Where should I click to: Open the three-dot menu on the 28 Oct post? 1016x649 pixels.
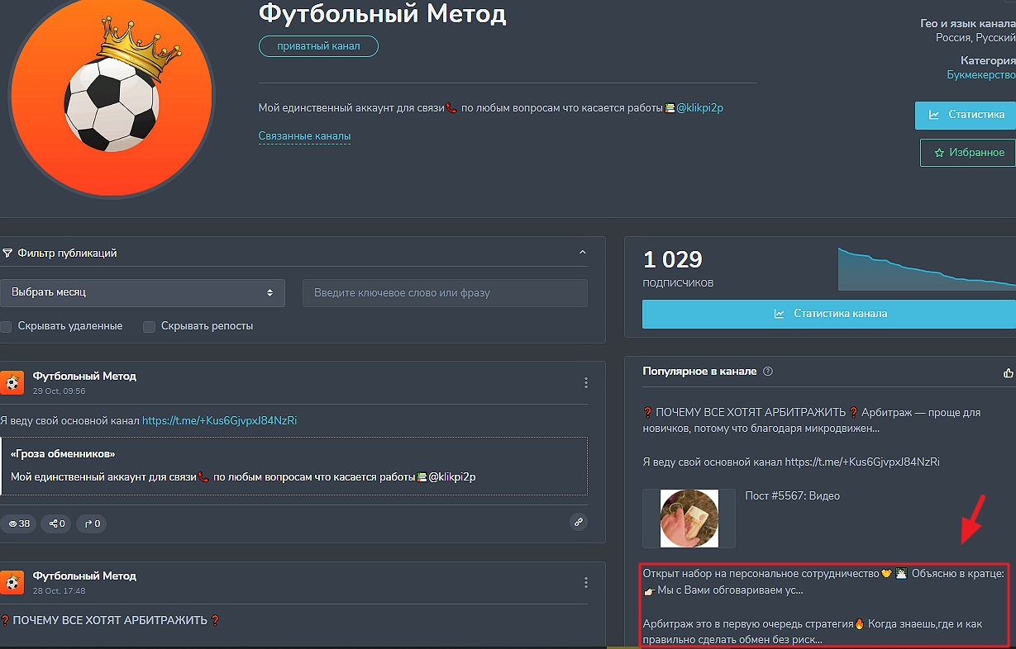586,582
